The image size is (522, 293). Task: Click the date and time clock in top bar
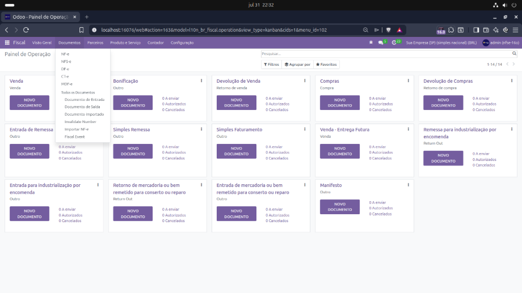pos(261,5)
